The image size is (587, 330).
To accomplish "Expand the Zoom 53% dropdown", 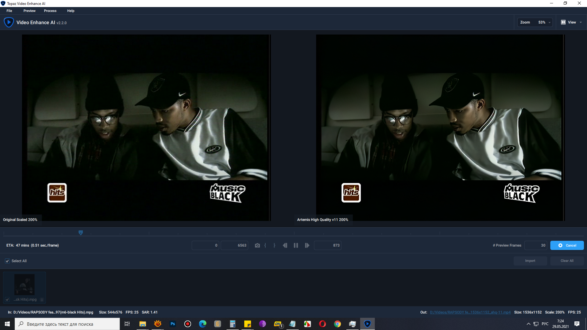I will [x=535, y=22].
